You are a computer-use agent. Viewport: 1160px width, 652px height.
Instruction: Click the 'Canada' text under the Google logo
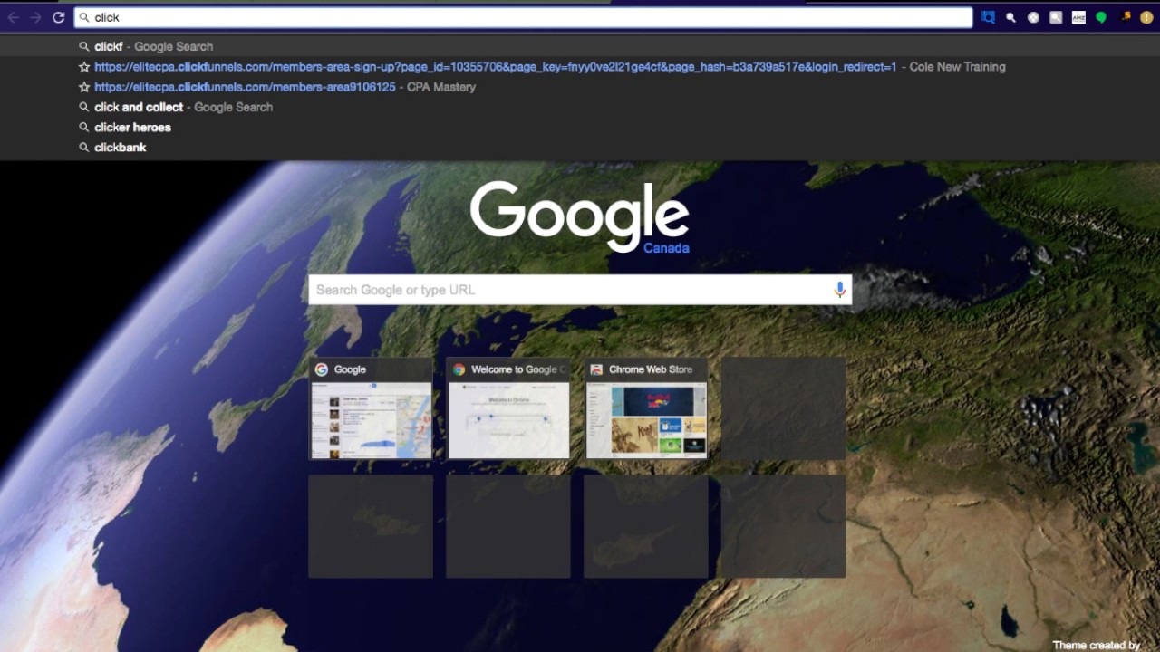(666, 248)
